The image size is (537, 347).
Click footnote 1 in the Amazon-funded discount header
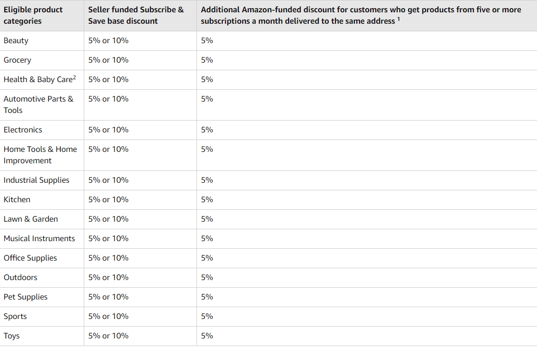tap(398, 19)
